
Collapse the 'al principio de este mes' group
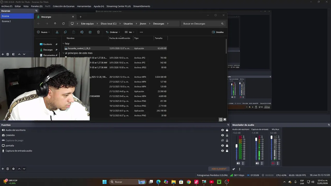coord(64,53)
